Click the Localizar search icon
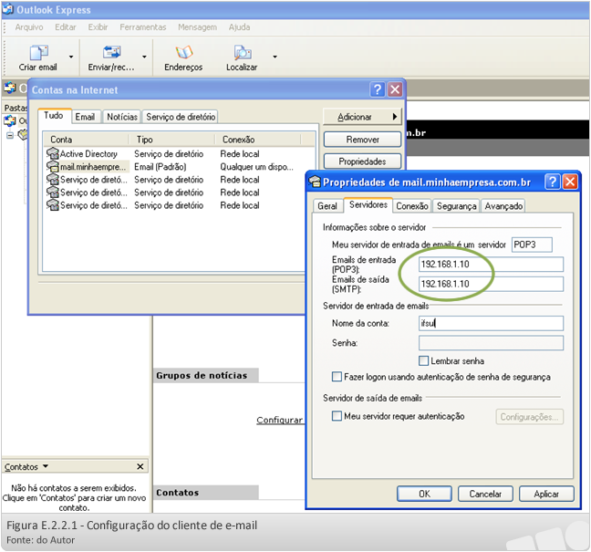591x552 pixels. [x=243, y=52]
